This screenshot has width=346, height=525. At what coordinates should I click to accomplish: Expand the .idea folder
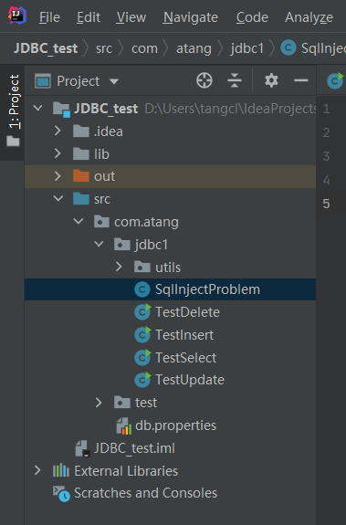[58, 131]
